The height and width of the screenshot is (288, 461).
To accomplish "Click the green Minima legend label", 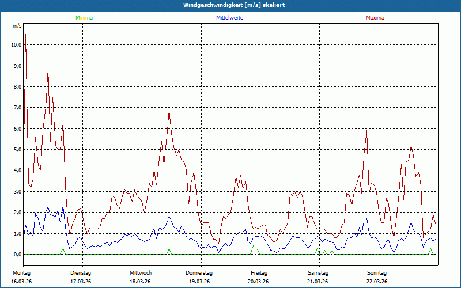I will (x=84, y=18).
